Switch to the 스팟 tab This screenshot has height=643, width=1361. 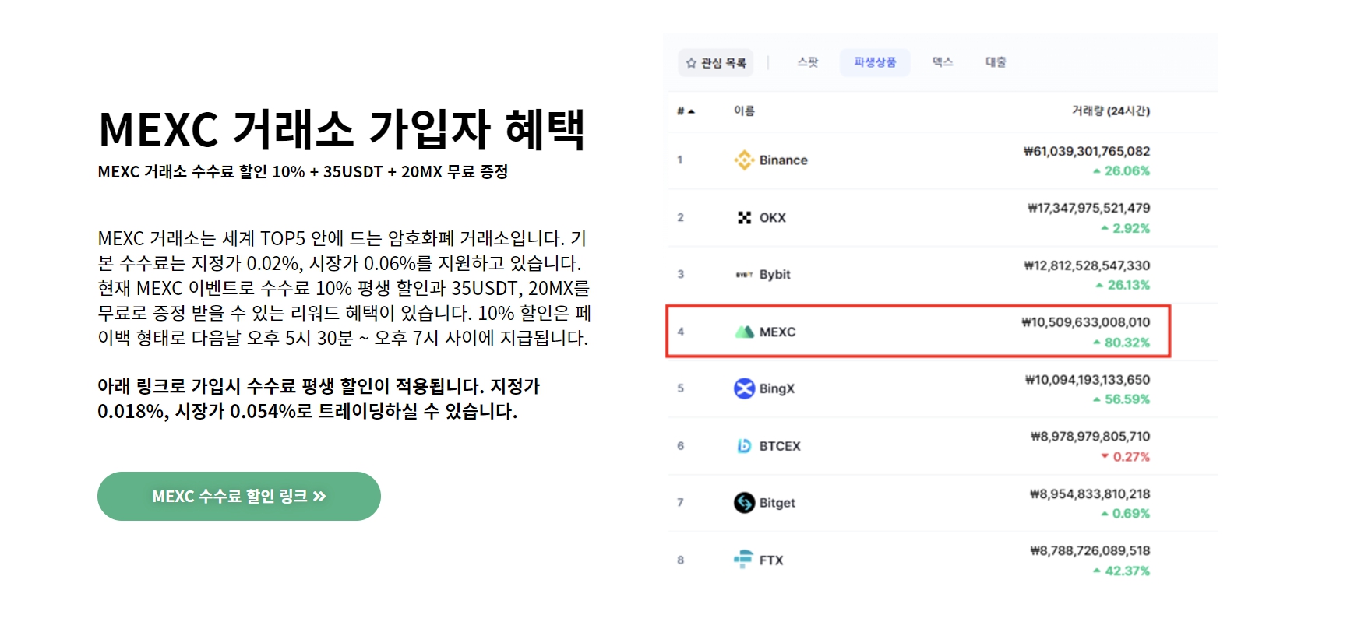coord(807,62)
